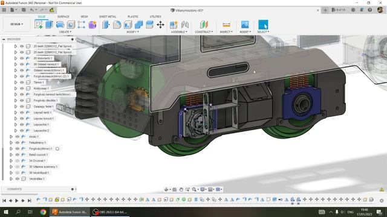Screen dimensions: 387x217
Task: Open the Create dropdown menu
Action: [65, 32]
